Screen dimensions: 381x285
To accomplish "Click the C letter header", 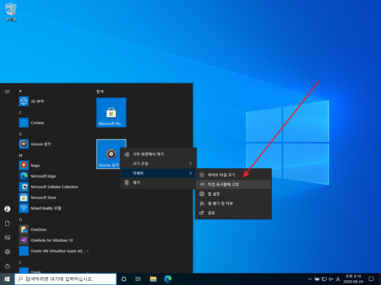I will coord(20,113).
